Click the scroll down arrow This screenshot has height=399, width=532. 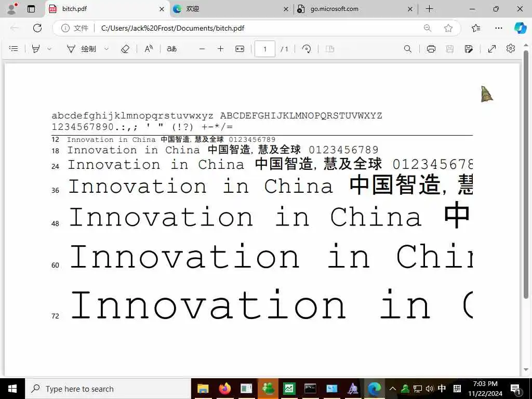[526, 370]
